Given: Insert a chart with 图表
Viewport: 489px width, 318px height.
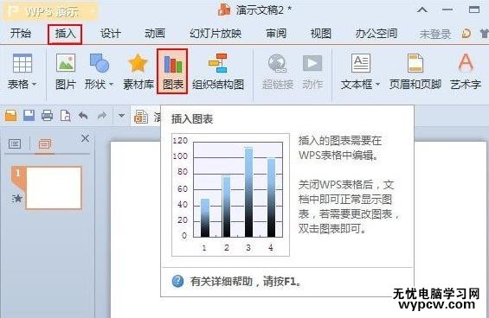Looking at the screenshot, I should [172, 72].
